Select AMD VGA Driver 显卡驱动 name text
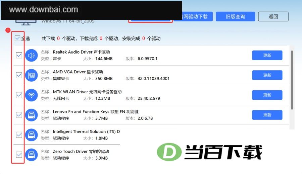 tap(78, 72)
